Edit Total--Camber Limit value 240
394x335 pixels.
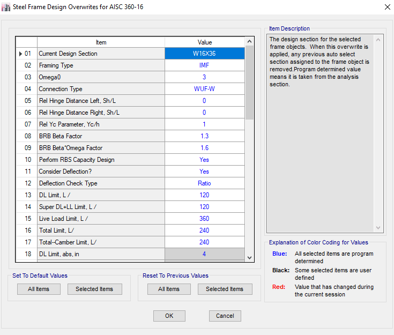click(205, 242)
